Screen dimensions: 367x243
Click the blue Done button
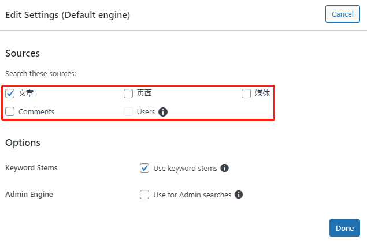(x=344, y=228)
